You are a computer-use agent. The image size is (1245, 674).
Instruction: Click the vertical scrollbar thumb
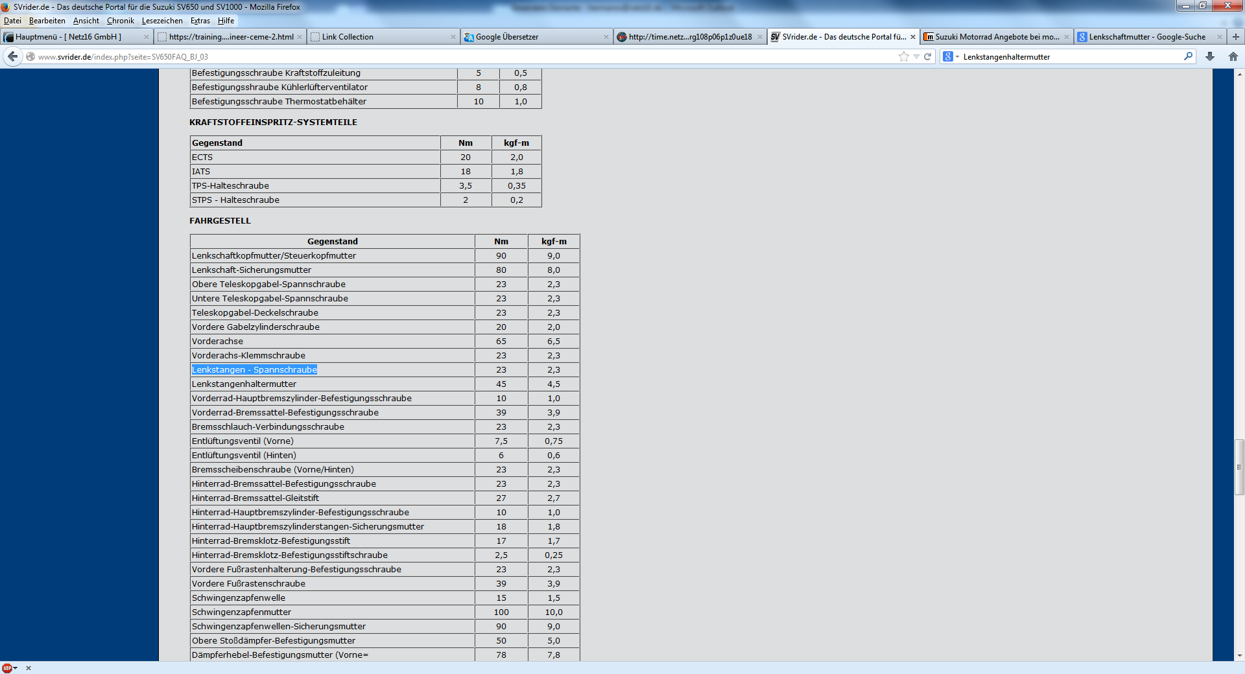[x=1239, y=467]
